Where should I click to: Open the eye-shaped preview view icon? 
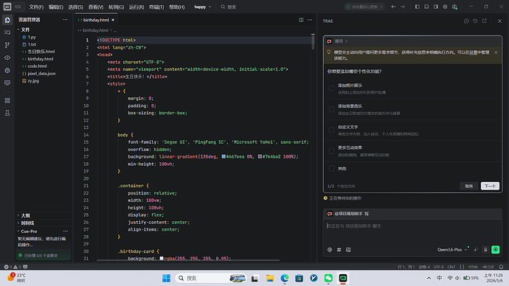tap(7, 57)
